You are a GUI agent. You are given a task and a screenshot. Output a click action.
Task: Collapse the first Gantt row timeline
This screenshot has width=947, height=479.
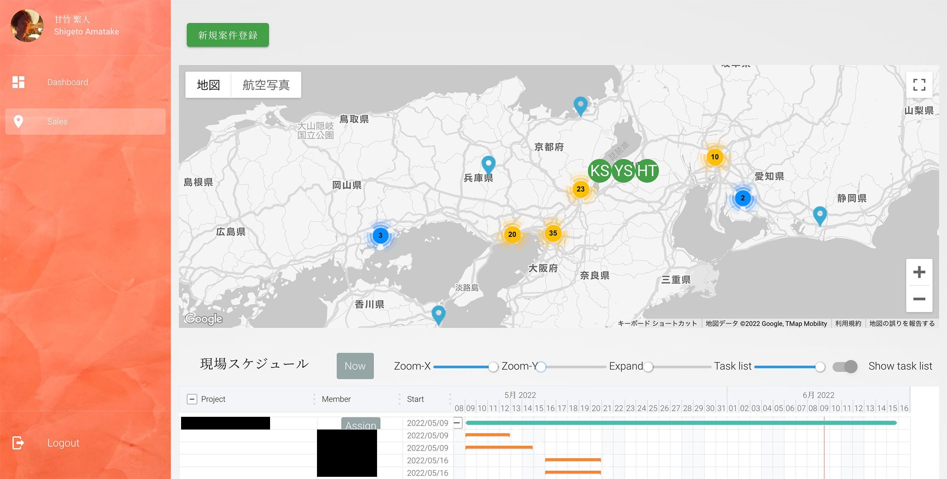[458, 423]
